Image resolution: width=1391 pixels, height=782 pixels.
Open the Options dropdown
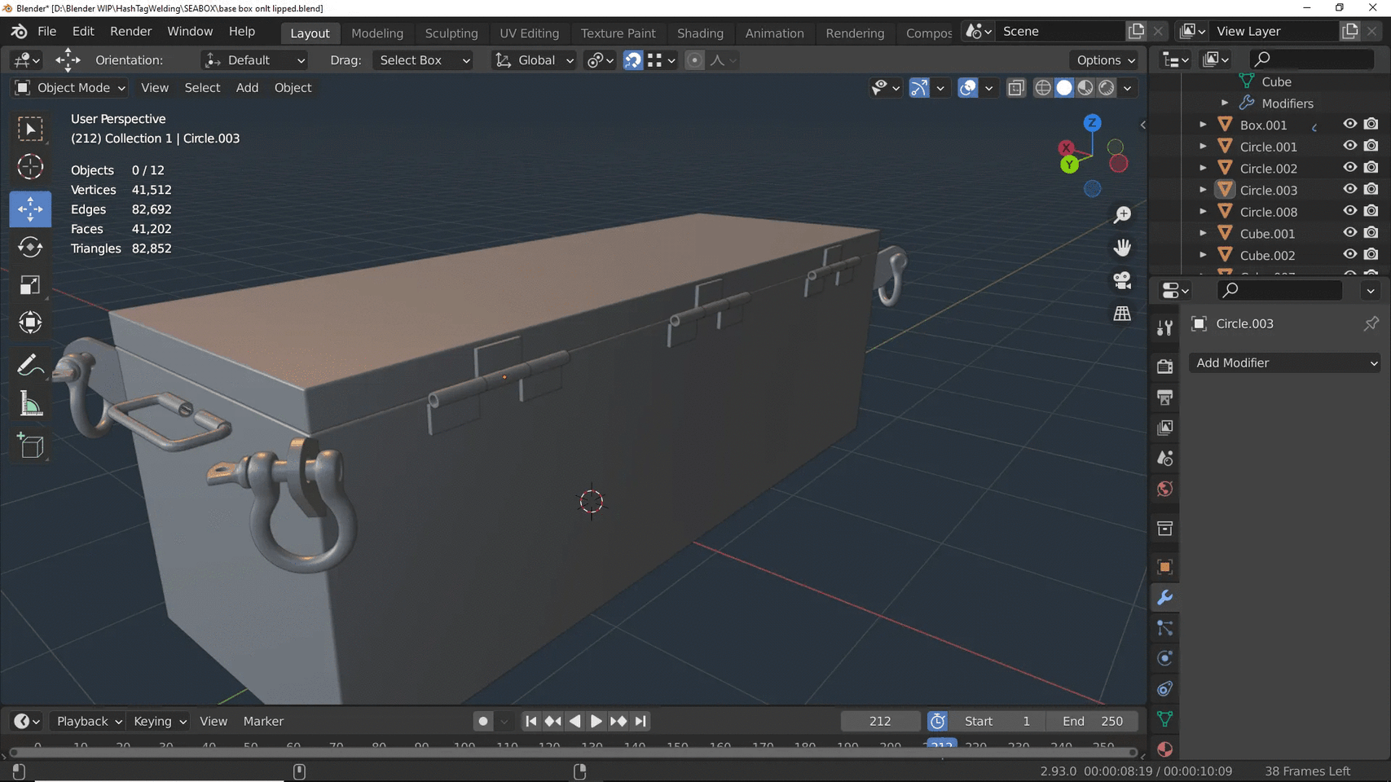[1106, 60]
